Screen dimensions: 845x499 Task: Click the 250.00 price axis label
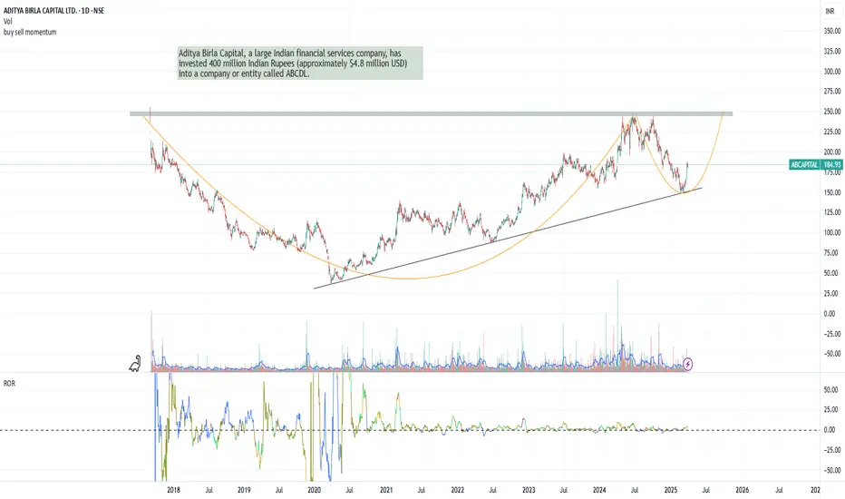[832, 112]
